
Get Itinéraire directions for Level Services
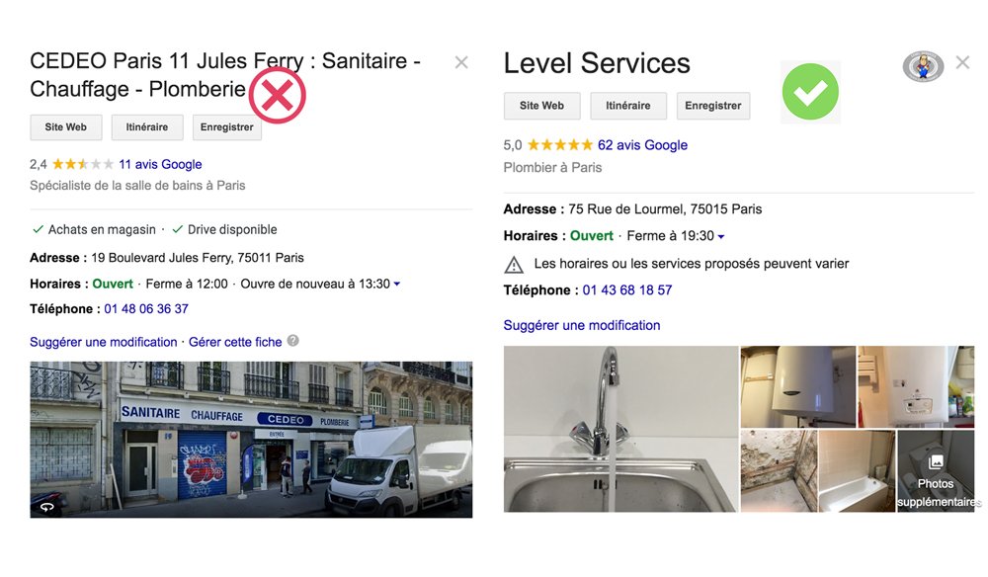click(628, 106)
